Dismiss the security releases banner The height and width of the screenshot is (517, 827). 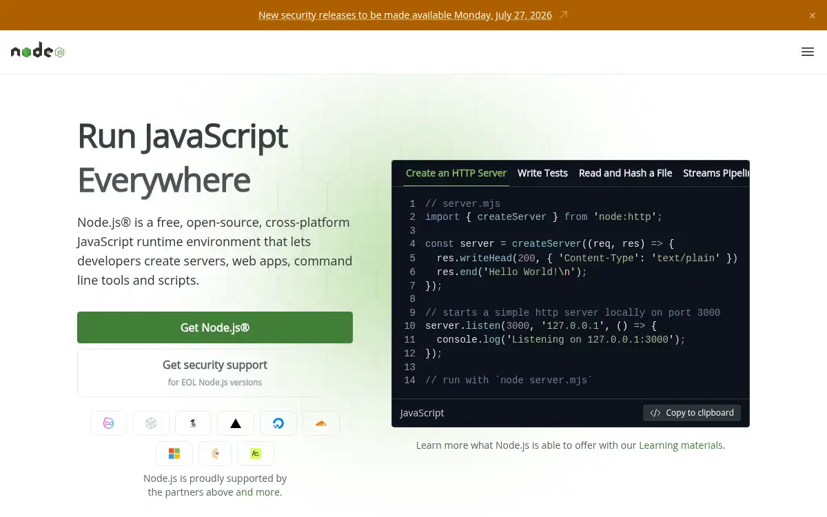(813, 15)
